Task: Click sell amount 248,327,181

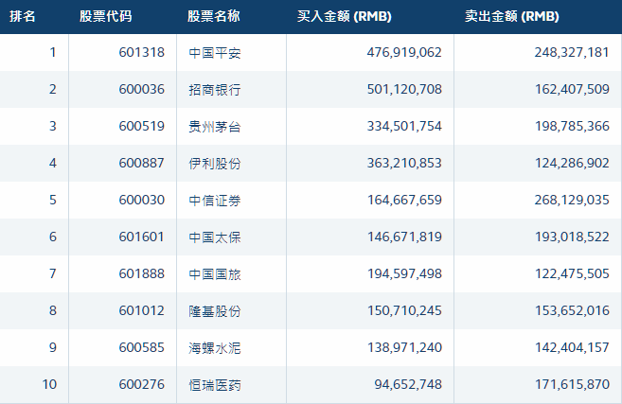Action: pyautogui.click(x=572, y=52)
